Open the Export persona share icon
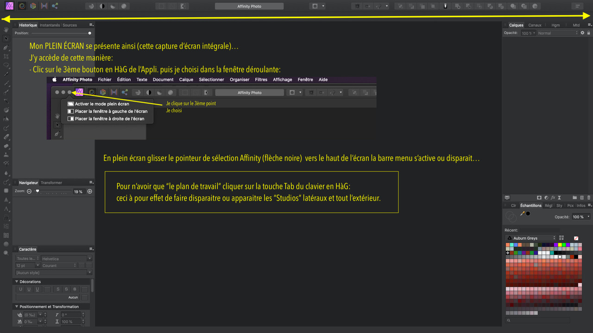Screen dimensions: 593x333 pos(55,6)
